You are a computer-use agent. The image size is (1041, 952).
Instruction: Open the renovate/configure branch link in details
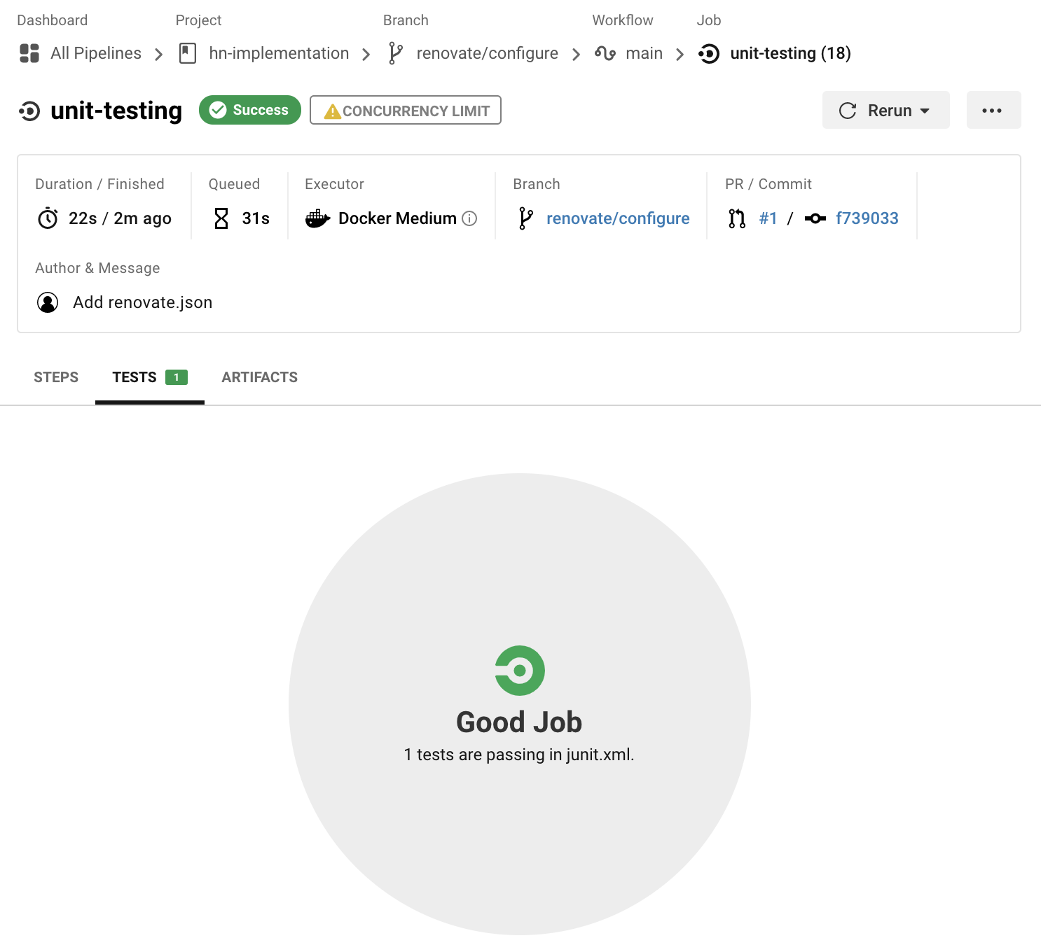618,218
